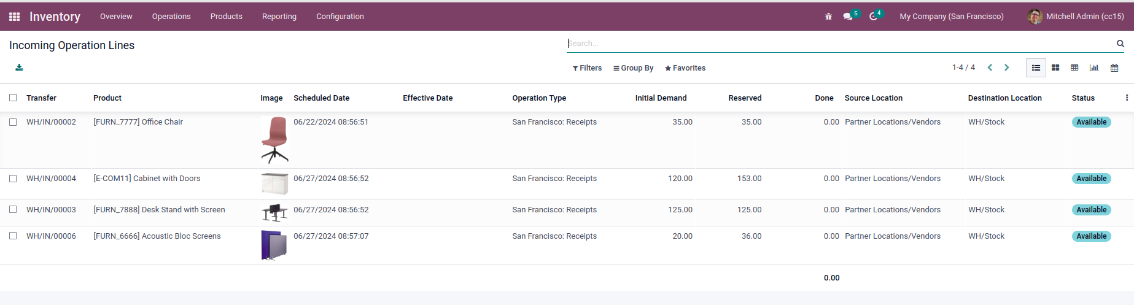Switch to graph view

1094,68
